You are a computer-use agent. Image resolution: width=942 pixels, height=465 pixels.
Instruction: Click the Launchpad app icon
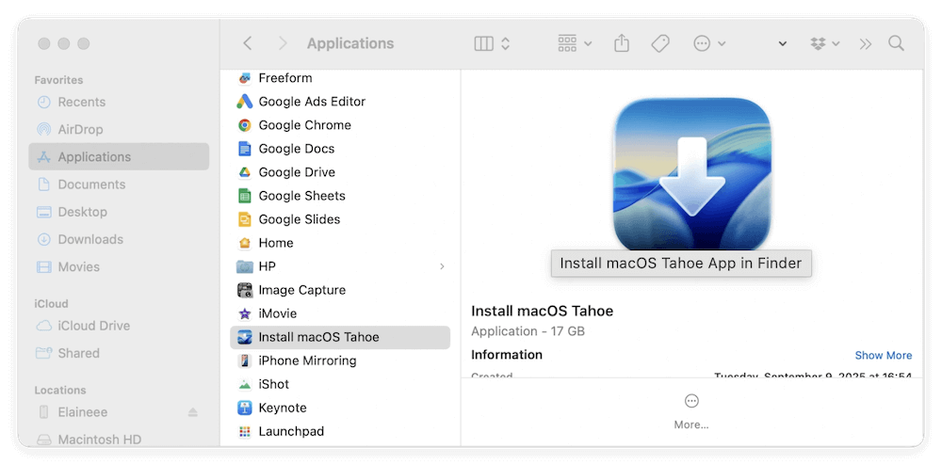tap(244, 431)
